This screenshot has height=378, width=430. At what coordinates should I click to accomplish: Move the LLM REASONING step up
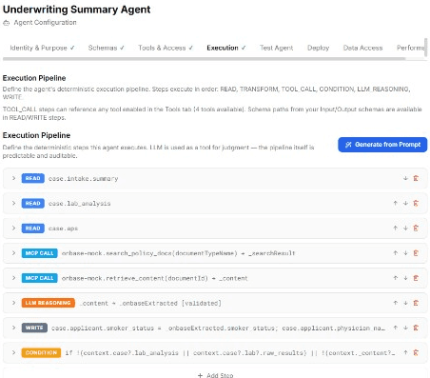[x=396, y=303]
